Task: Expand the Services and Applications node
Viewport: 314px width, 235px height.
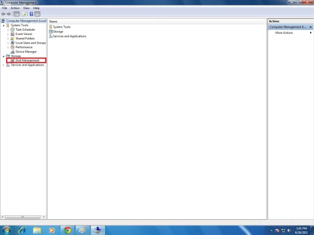Action: point(4,65)
